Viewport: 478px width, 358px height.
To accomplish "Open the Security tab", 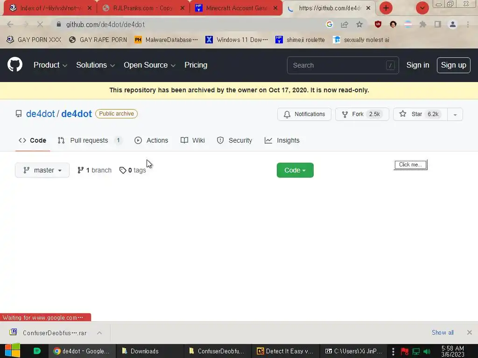I will [234, 140].
